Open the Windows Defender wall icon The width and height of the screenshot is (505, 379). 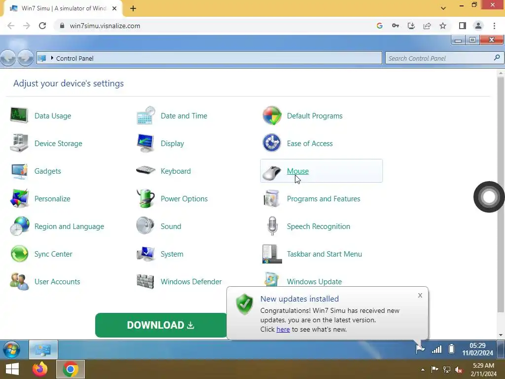145,282
